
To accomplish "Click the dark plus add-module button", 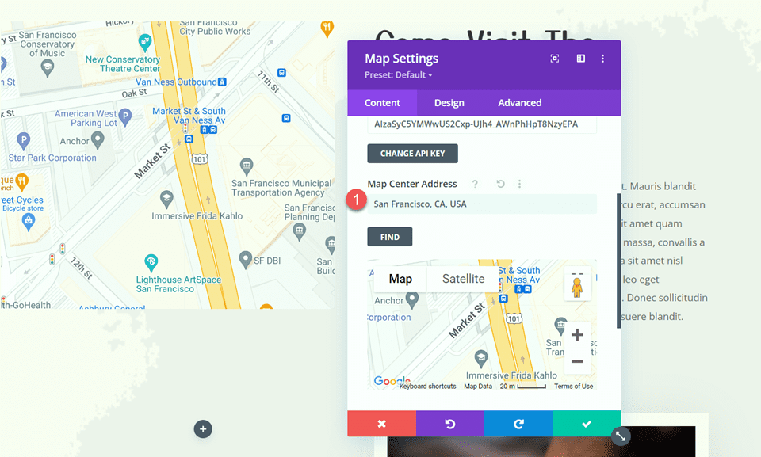I will click(203, 428).
